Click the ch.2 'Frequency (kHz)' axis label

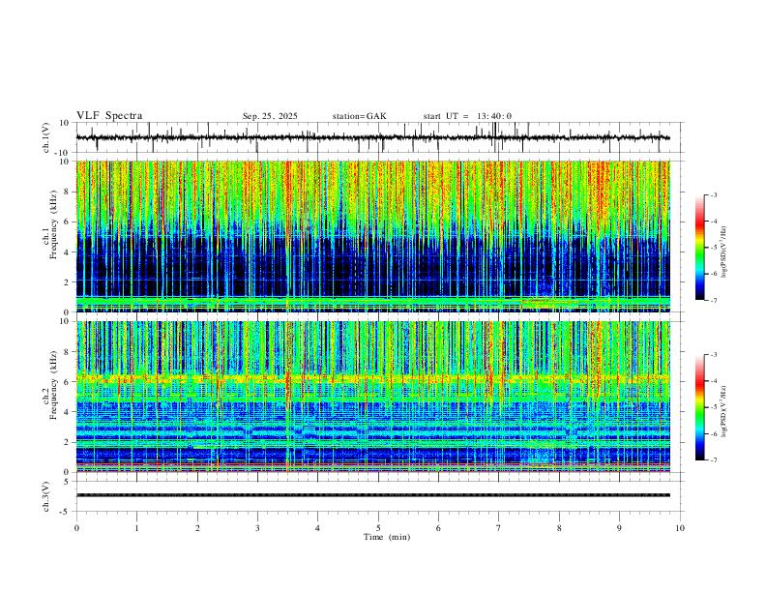(x=53, y=384)
